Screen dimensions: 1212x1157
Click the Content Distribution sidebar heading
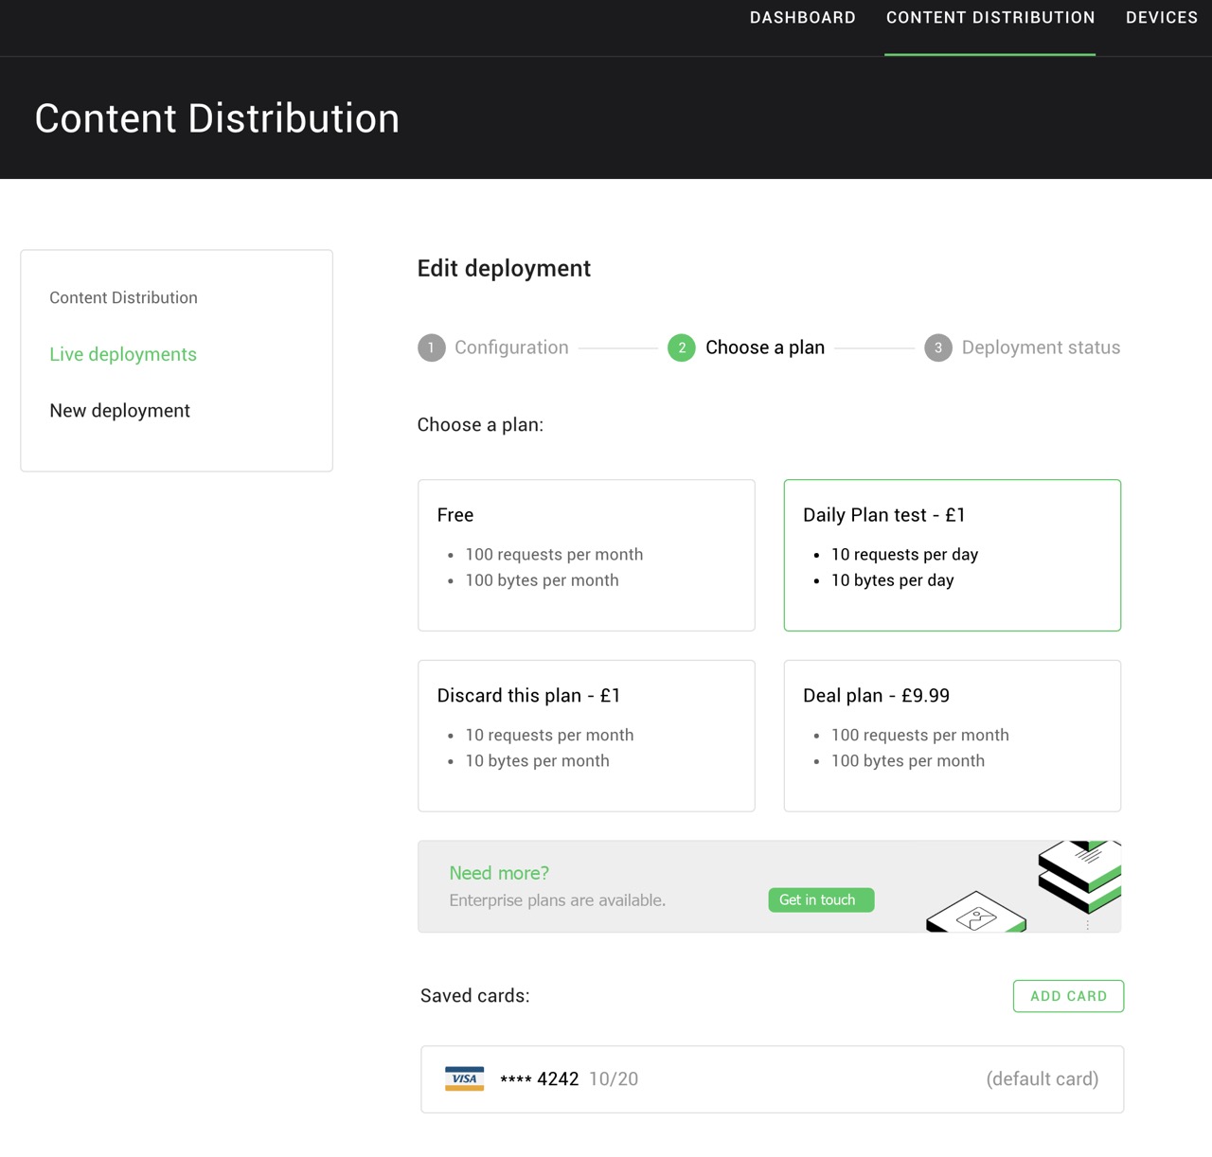coord(123,297)
